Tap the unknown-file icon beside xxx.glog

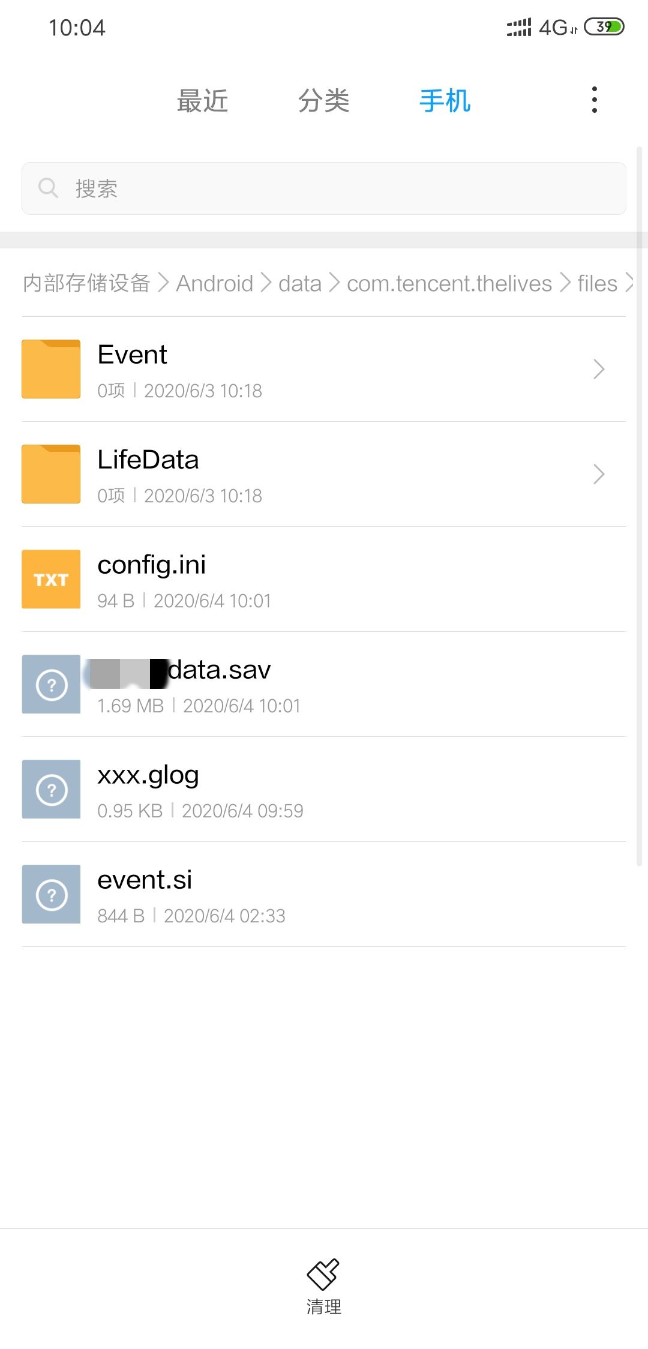51,789
